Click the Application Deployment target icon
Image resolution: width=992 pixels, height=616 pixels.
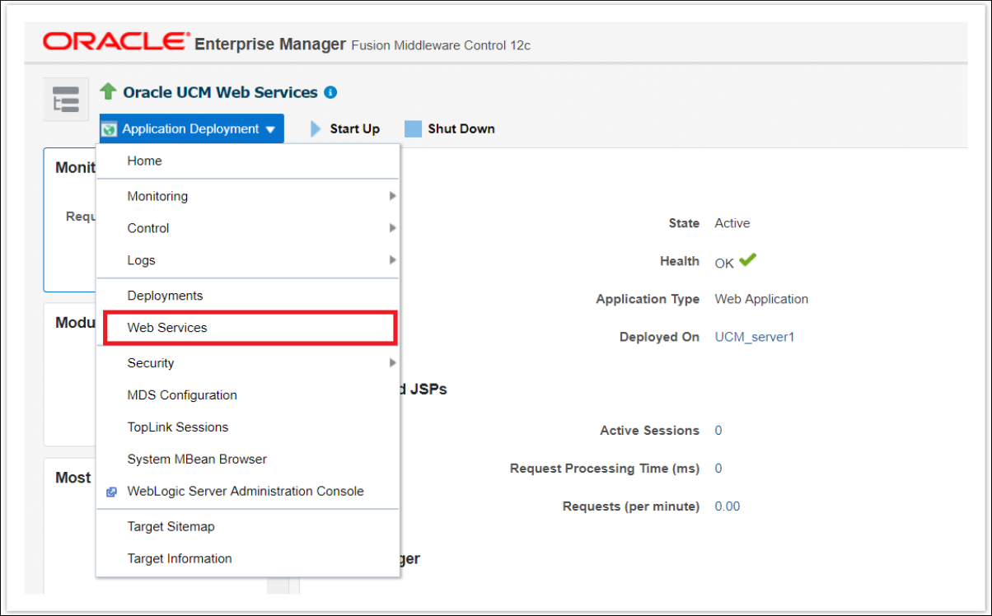tap(110, 129)
